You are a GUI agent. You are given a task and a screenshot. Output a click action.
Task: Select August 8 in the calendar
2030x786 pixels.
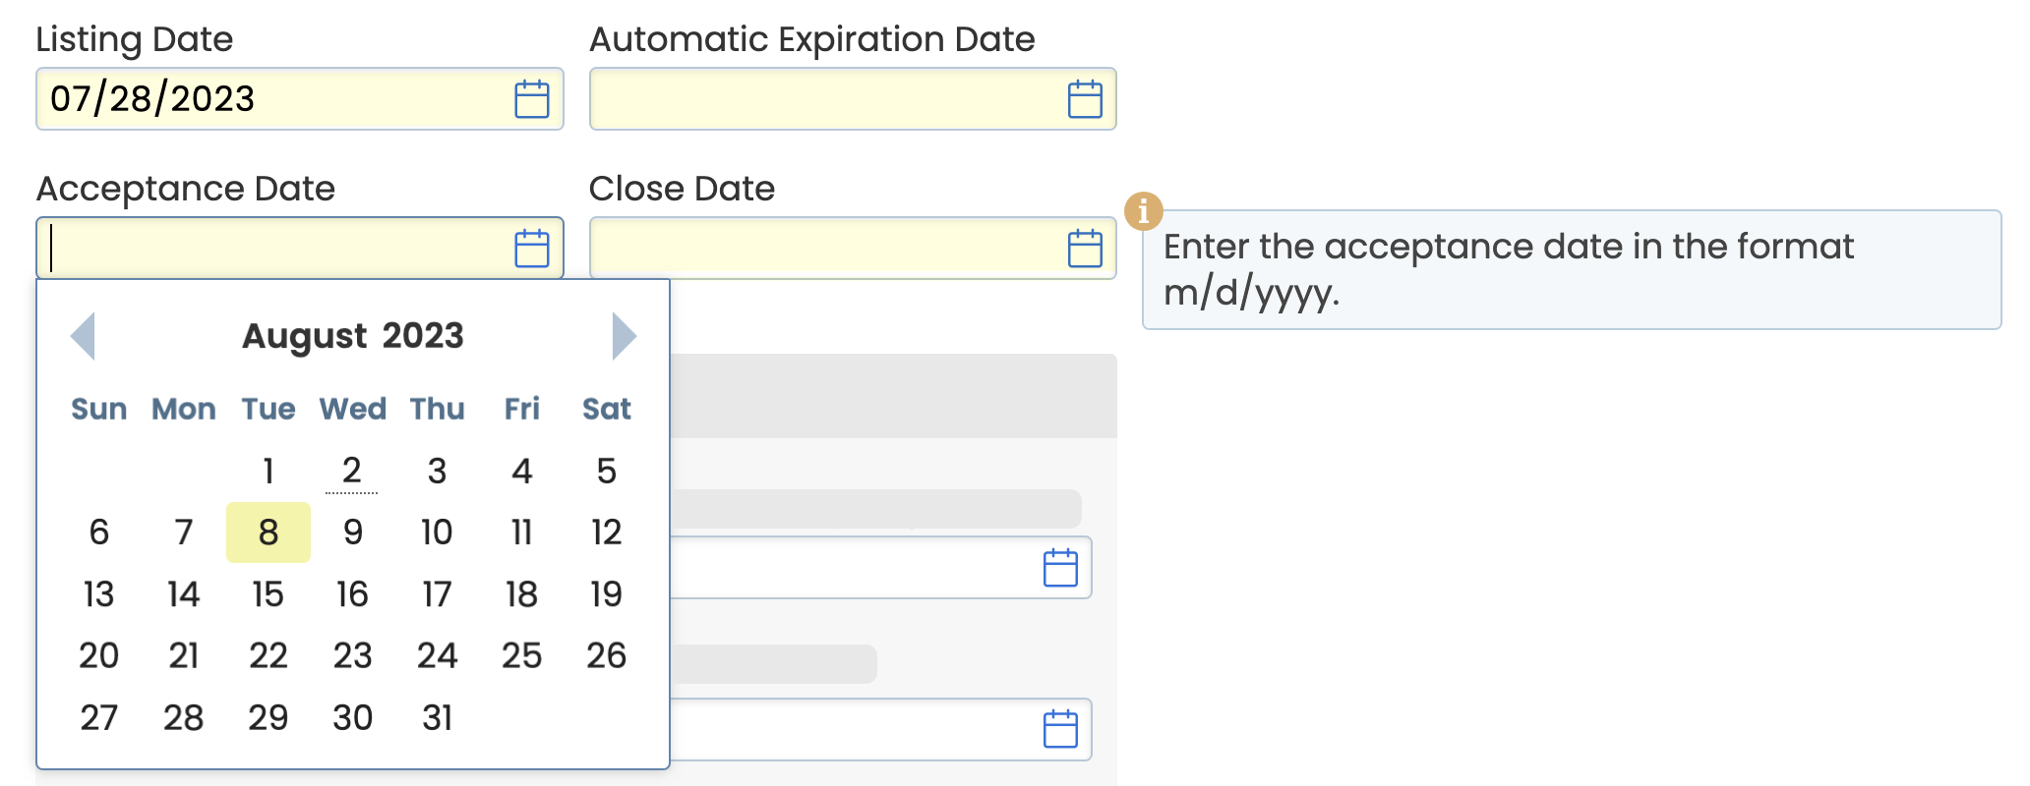(x=269, y=533)
